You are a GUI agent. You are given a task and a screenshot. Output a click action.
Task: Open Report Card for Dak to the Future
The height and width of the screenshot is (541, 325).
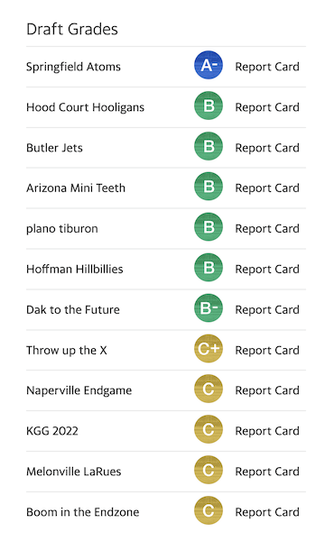coord(267,310)
